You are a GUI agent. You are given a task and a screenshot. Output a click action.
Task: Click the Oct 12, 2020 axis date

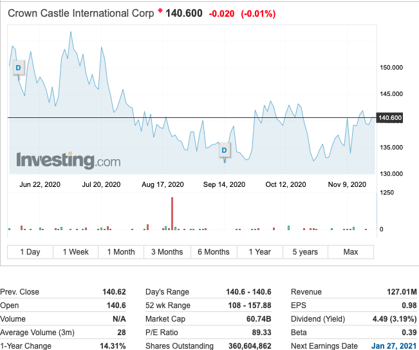[286, 184]
